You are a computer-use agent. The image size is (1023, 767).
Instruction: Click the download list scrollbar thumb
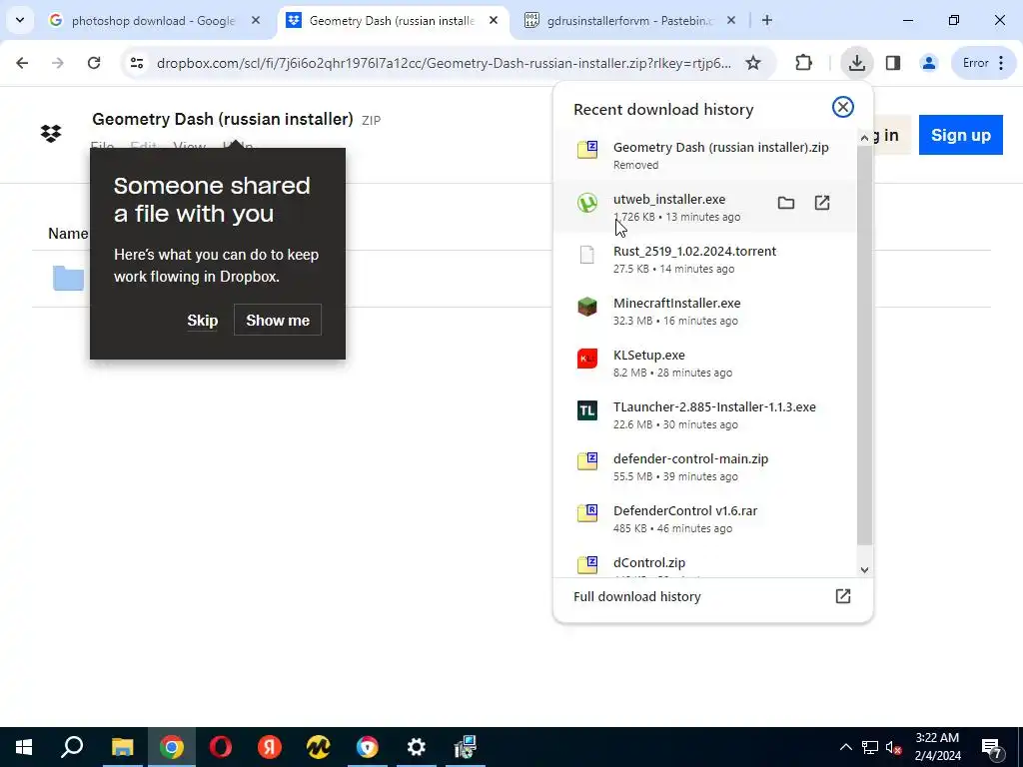point(864,345)
